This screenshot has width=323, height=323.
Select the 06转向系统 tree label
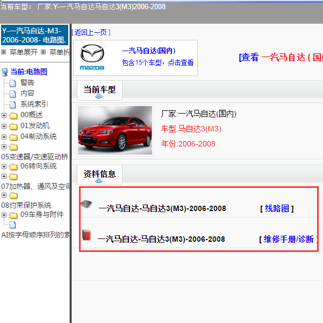pyautogui.click(x=39, y=166)
